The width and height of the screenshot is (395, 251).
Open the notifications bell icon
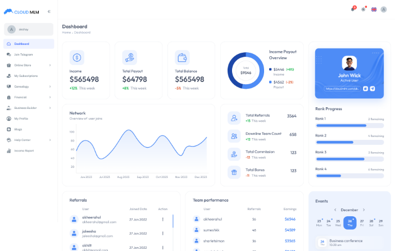pos(353,9)
